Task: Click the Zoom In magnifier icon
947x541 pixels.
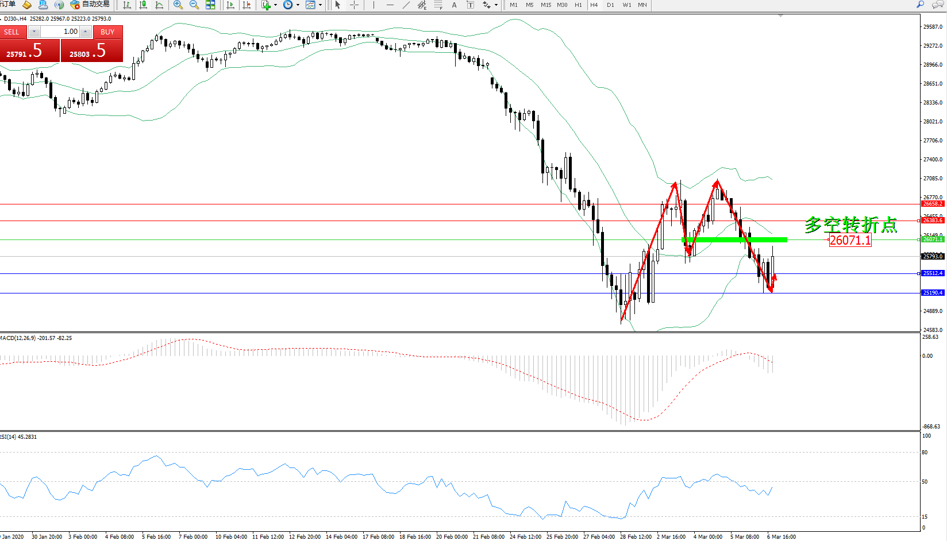Action: pos(178,5)
